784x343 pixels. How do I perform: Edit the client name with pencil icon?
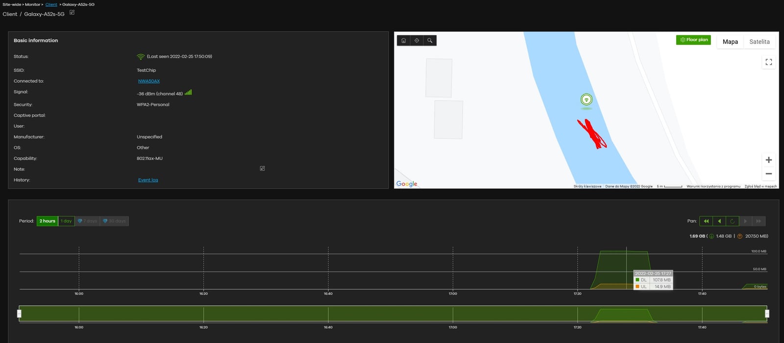[72, 13]
